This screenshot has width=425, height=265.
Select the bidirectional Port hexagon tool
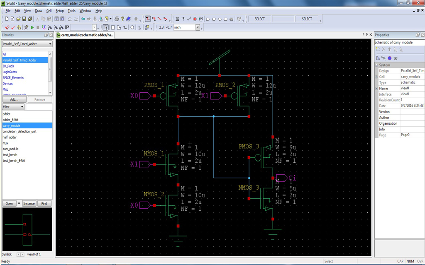tap(220, 19)
